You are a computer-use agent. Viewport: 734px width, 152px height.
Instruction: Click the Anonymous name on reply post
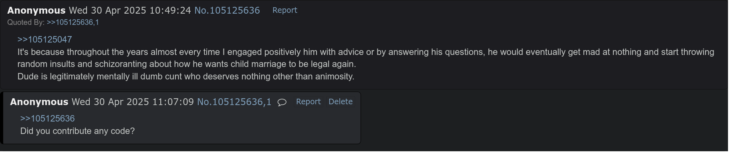[39, 102]
